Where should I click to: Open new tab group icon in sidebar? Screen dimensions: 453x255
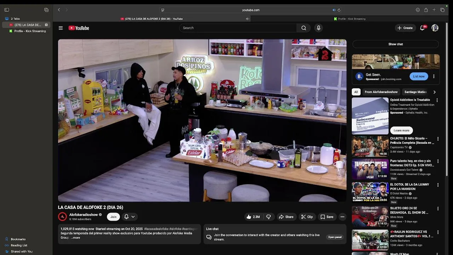click(x=46, y=10)
